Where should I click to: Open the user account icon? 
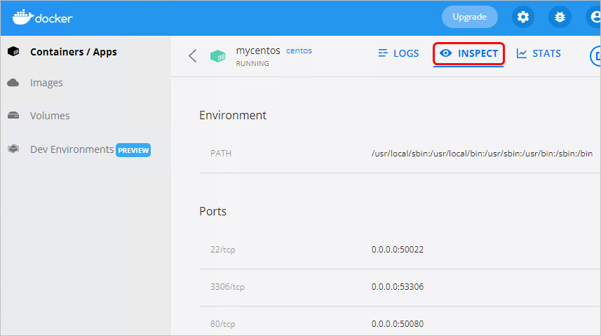coord(594,17)
